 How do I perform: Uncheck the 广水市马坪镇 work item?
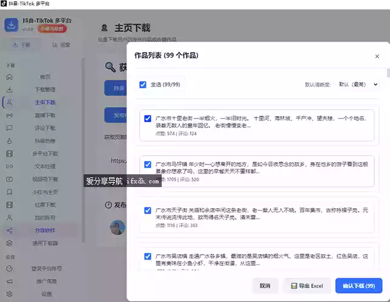pyautogui.click(x=148, y=165)
